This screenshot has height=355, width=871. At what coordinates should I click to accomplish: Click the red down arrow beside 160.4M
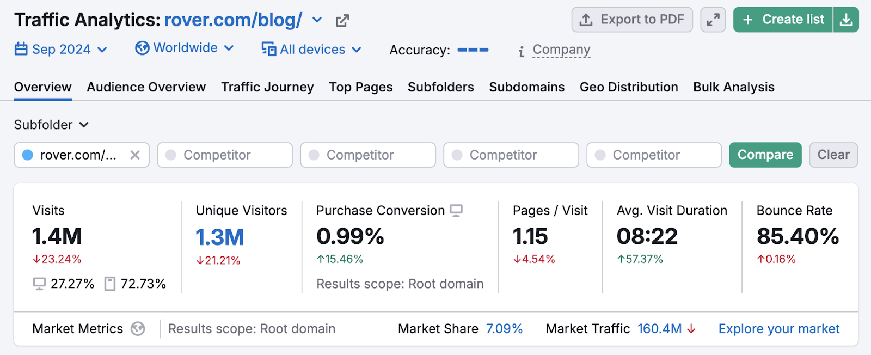pos(691,329)
